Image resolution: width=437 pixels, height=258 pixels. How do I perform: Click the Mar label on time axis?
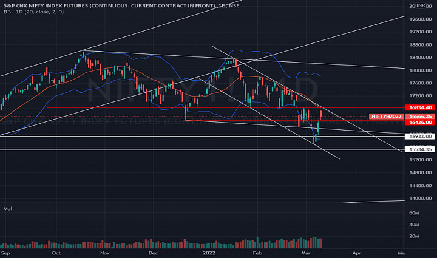(x=306, y=253)
